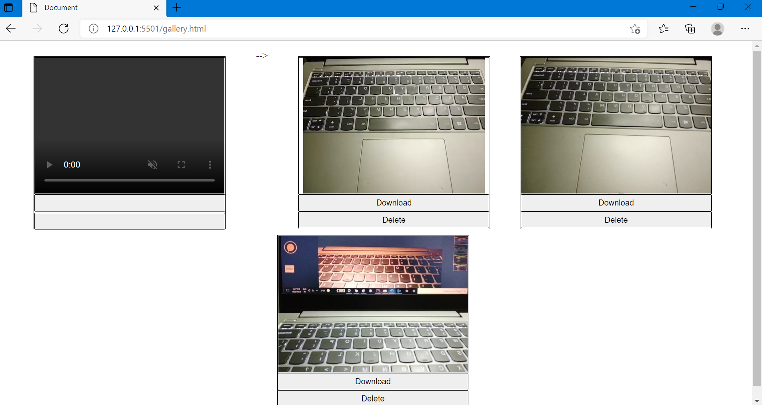Unmute the video with the speaker icon
Viewport: 762px width, 405px height.
coord(152,165)
